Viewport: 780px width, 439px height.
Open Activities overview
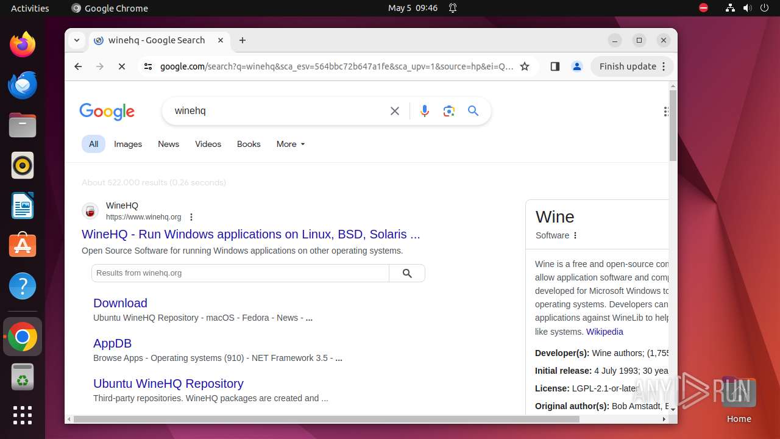pyautogui.click(x=30, y=8)
